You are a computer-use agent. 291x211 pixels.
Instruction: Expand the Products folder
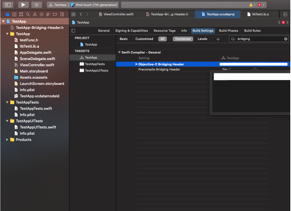7,140
